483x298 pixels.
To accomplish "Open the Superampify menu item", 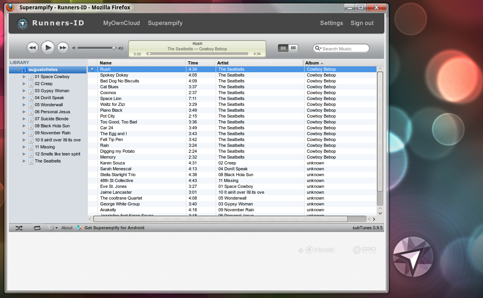I will 165,23.
